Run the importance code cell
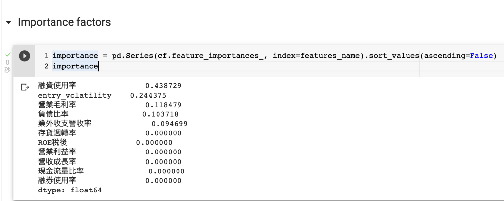This screenshot has height=201, width=504. click(24, 56)
